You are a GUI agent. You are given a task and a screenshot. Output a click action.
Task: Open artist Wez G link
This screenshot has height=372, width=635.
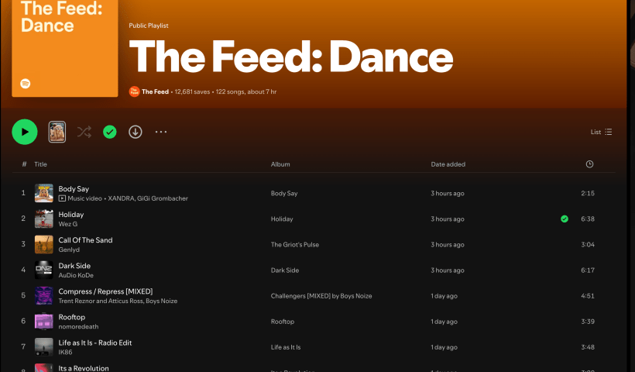(68, 224)
